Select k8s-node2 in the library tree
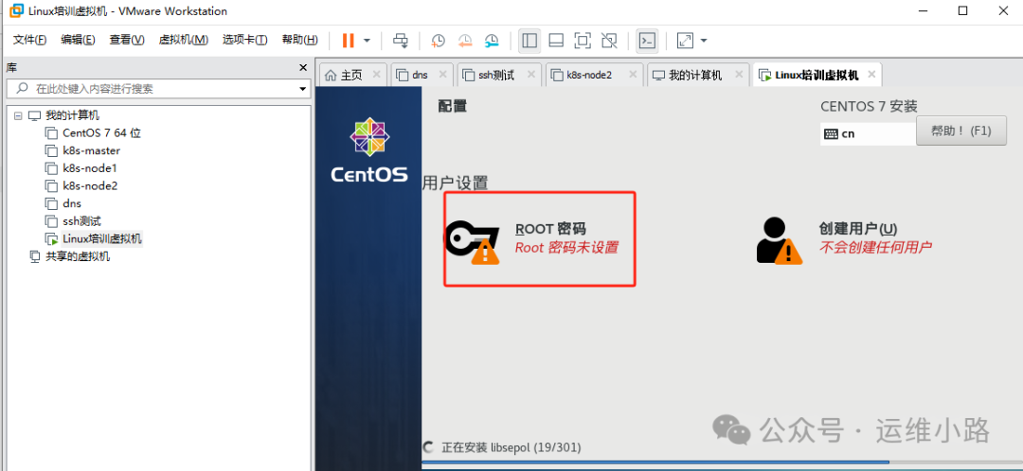 pyautogui.click(x=90, y=185)
